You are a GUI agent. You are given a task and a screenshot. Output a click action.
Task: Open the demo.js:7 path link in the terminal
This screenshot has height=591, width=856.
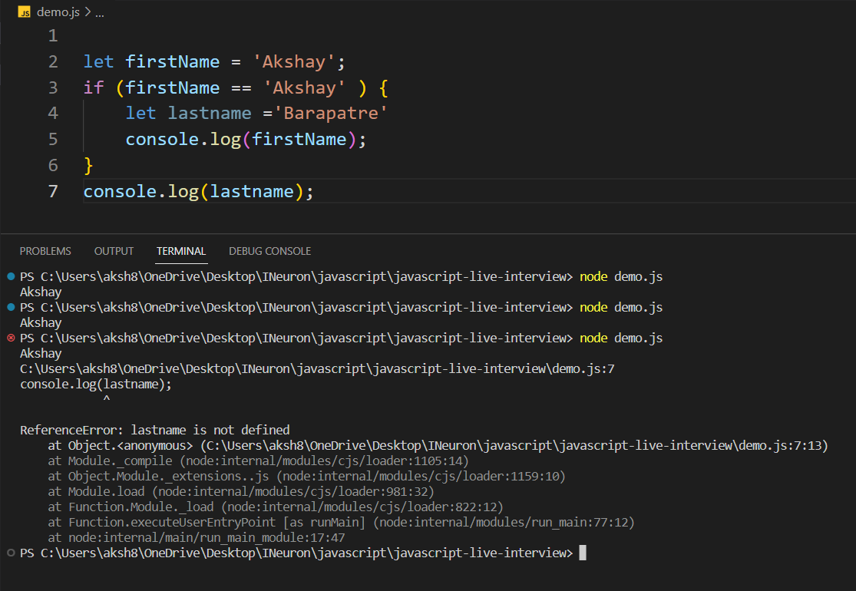(317, 369)
